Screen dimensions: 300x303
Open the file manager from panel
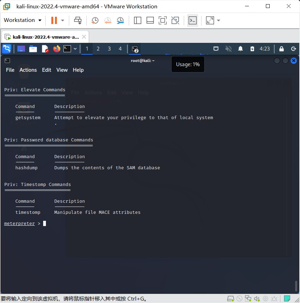coord(33,49)
